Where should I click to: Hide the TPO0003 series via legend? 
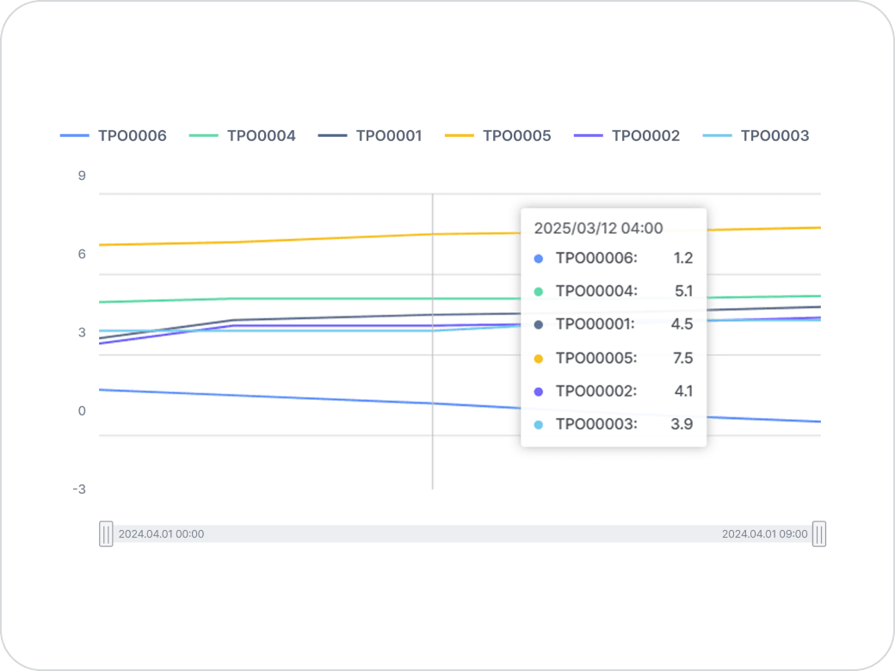point(756,136)
